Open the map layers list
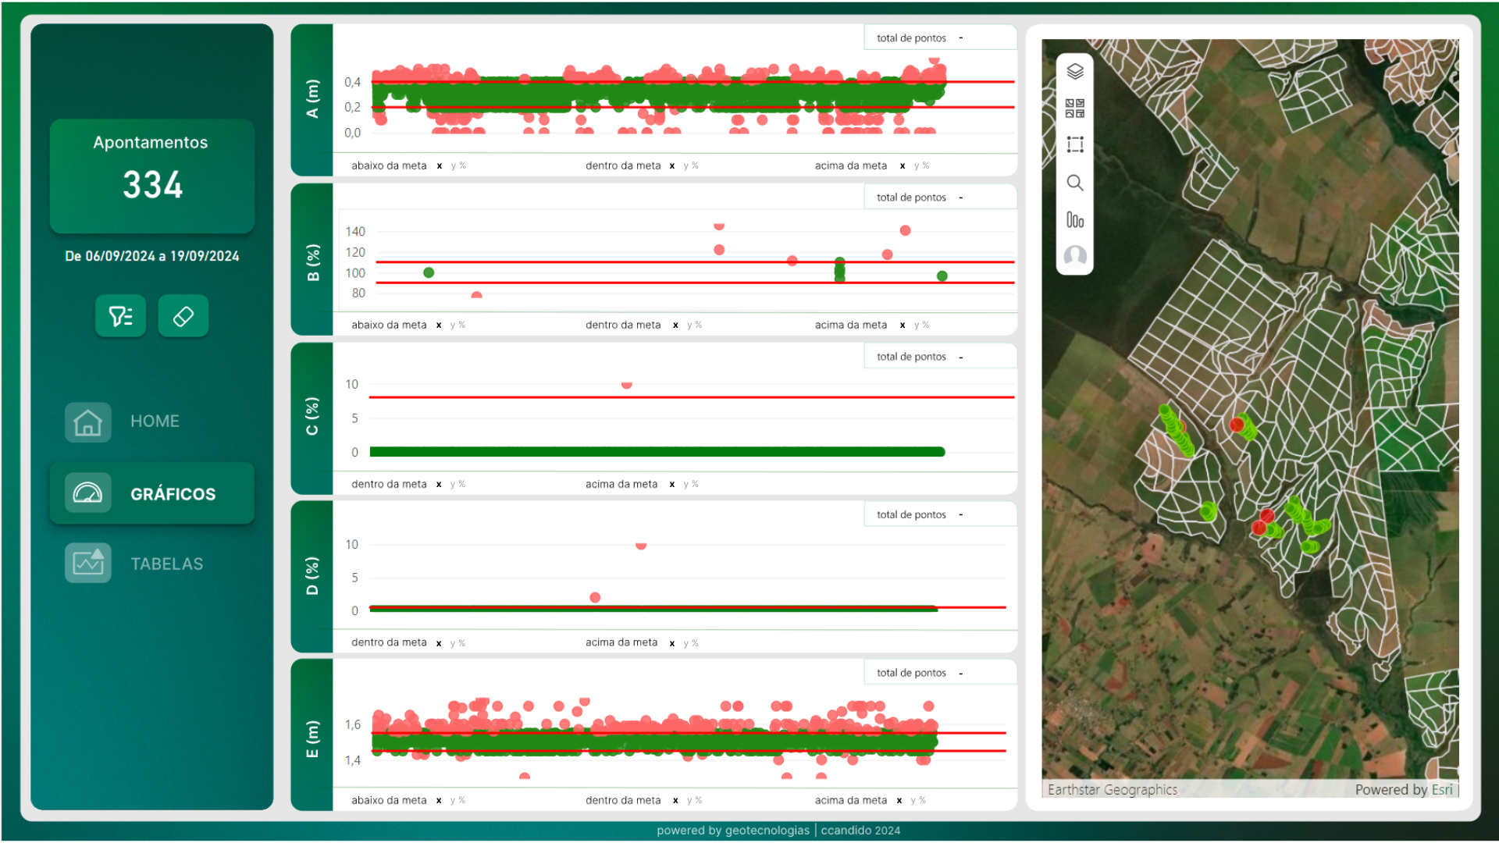This screenshot has width=1499, height=843. tap(1075, 71)
